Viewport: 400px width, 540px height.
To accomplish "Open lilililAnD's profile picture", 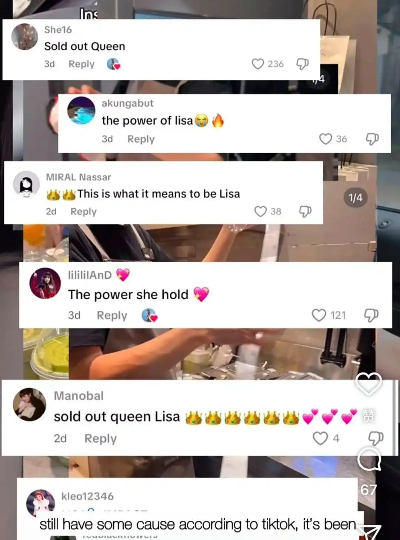I will click(45, 283).
